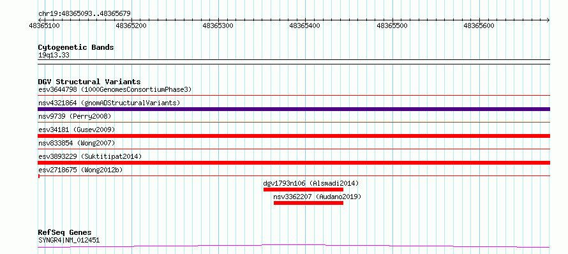Open the nsv3362207 (Audano2019) text label

pos(317,197)
